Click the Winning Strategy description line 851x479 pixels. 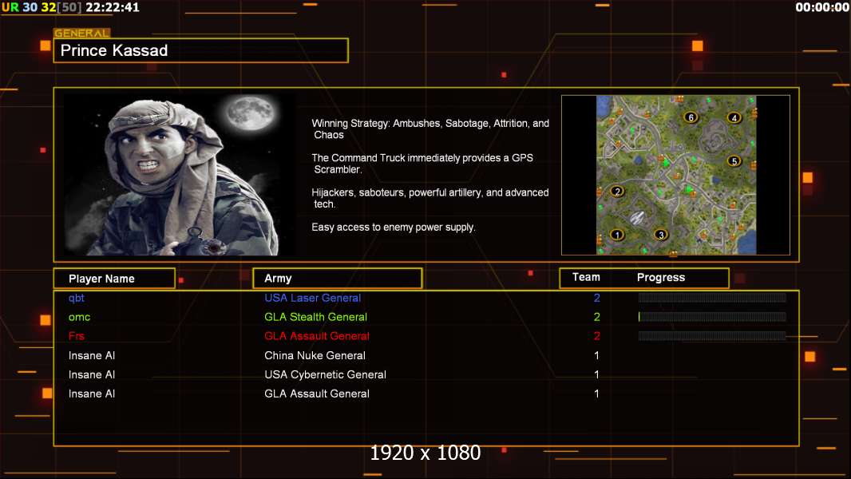(x=430, y=129)
